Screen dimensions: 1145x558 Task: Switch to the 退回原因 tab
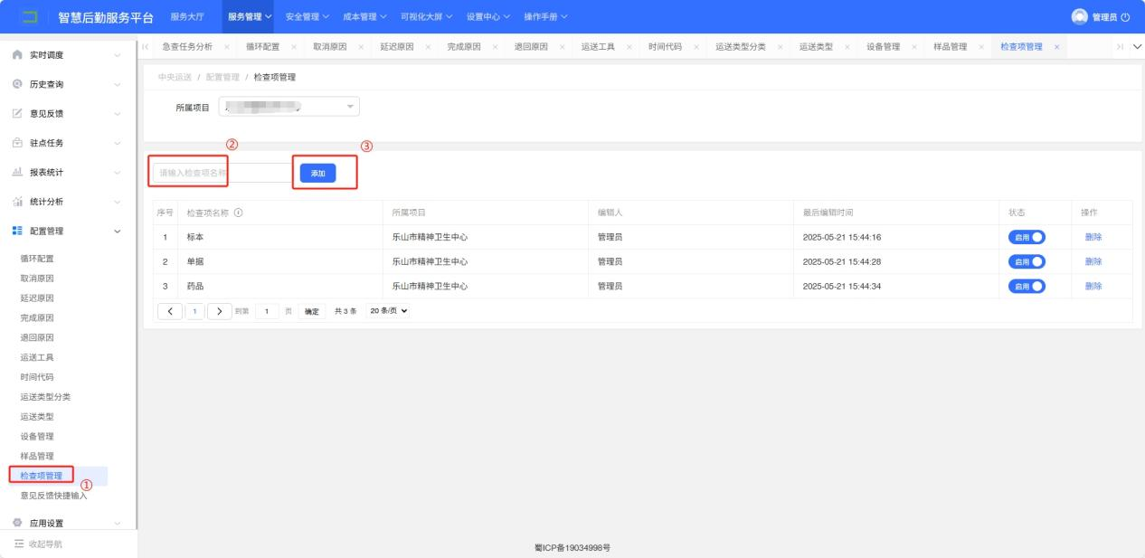coord(532,47)
